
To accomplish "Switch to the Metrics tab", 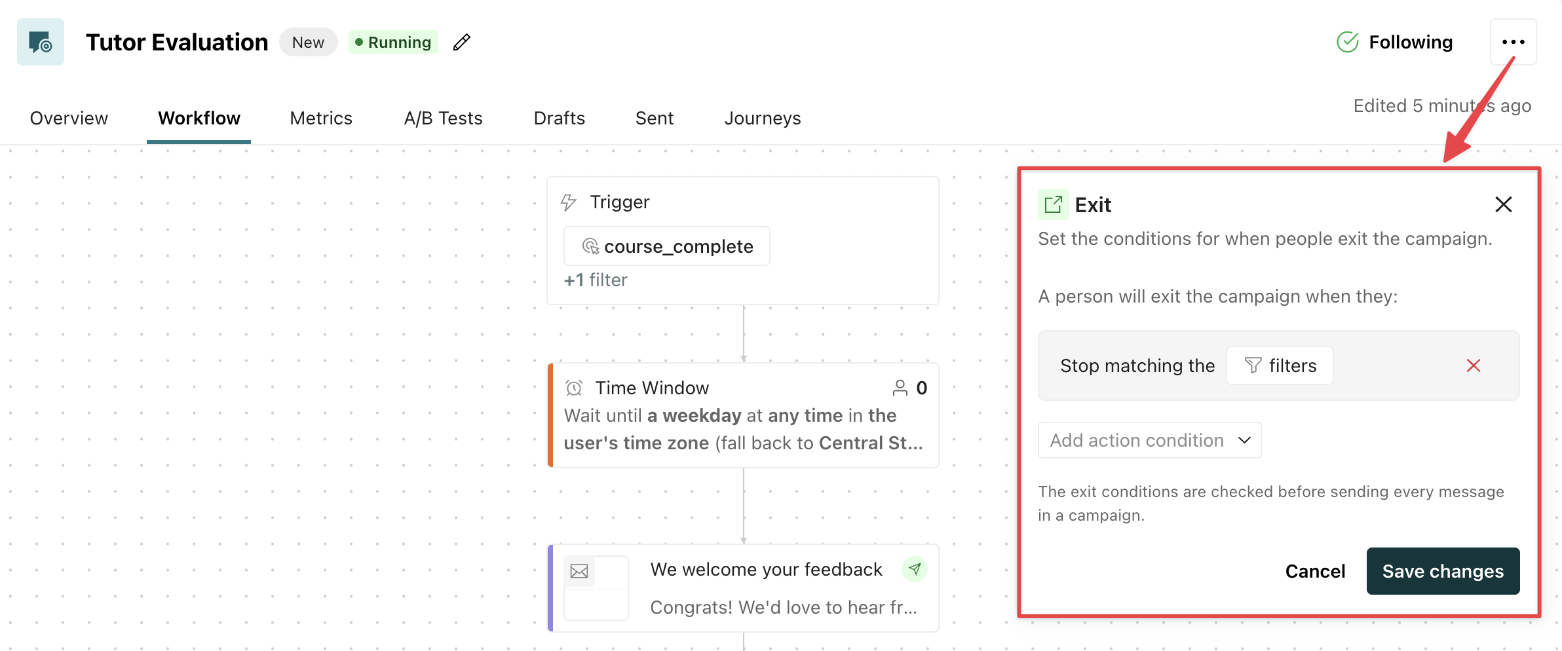I will pos(321,118).
